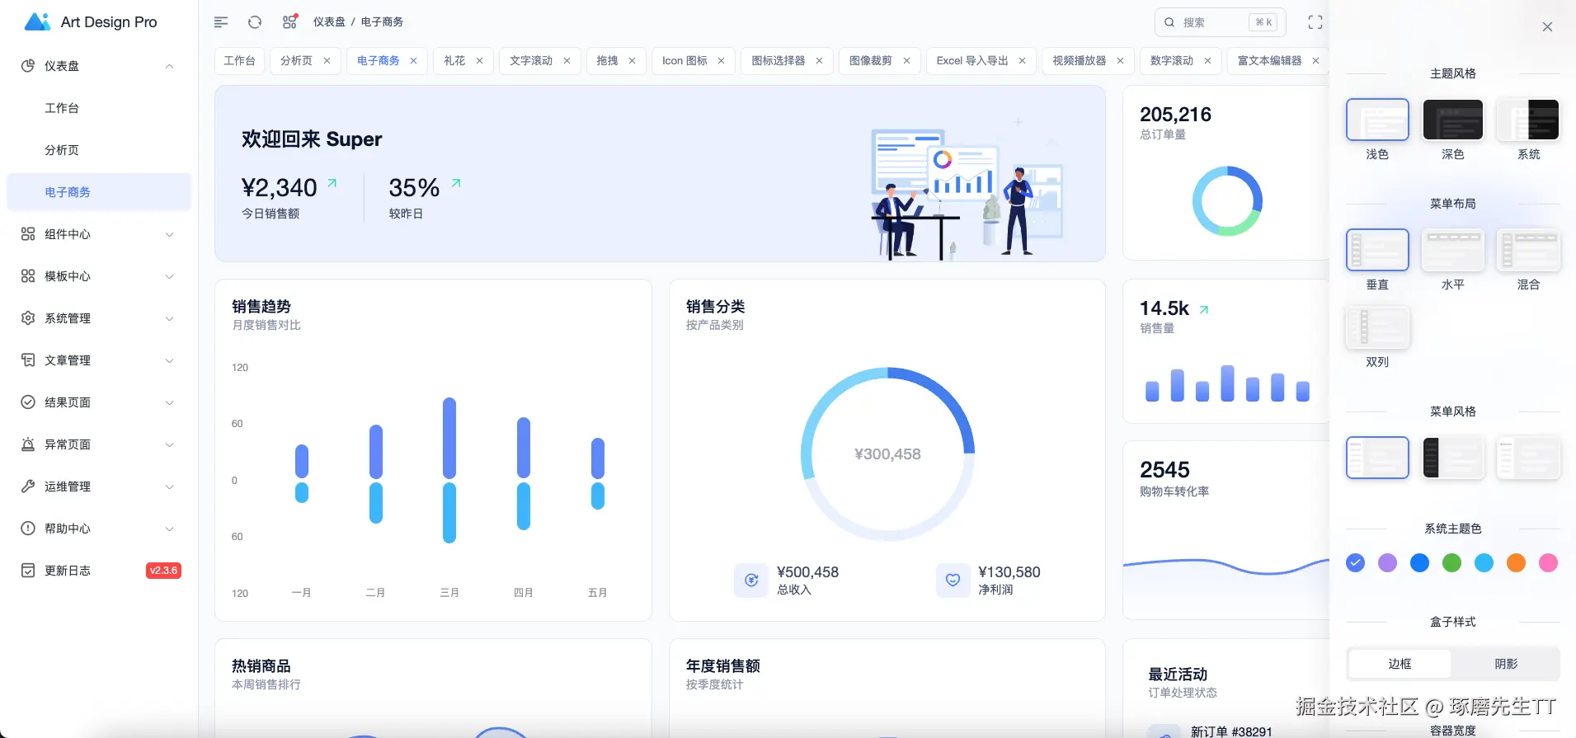Click the 异常页面 alarm icon
Viewport: 1576px width, 738px height.
(28, 444)
